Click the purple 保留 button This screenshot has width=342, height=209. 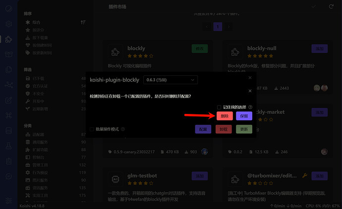coord(244,116)
